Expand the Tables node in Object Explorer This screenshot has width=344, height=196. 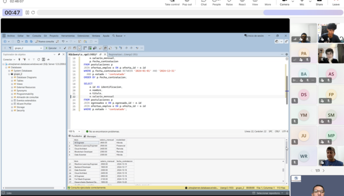click(13, 81)
